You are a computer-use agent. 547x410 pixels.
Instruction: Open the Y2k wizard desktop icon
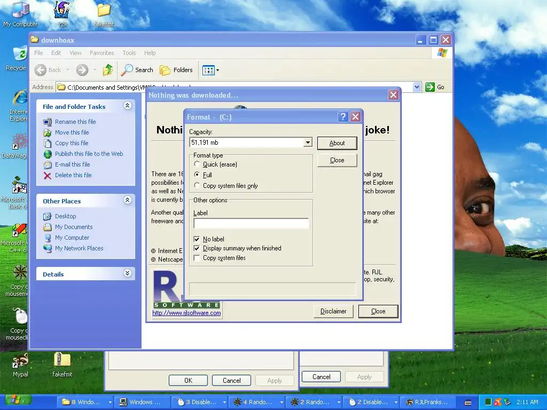(x=62, y=14)
